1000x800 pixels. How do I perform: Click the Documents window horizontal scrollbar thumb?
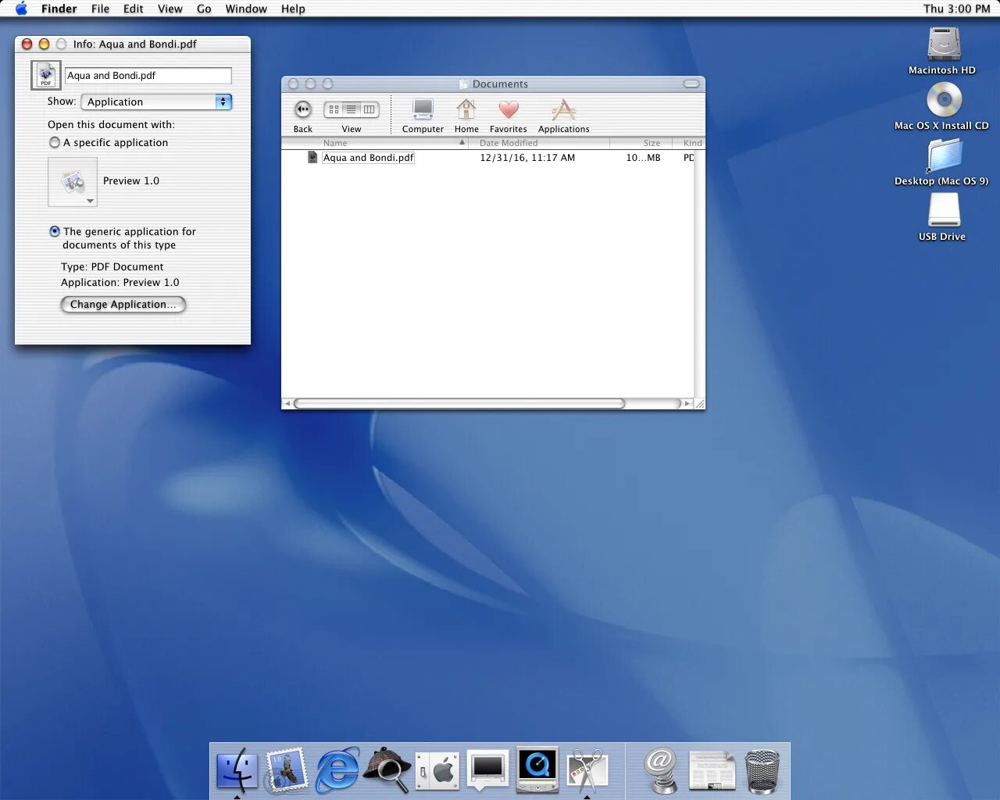(459, 404)
